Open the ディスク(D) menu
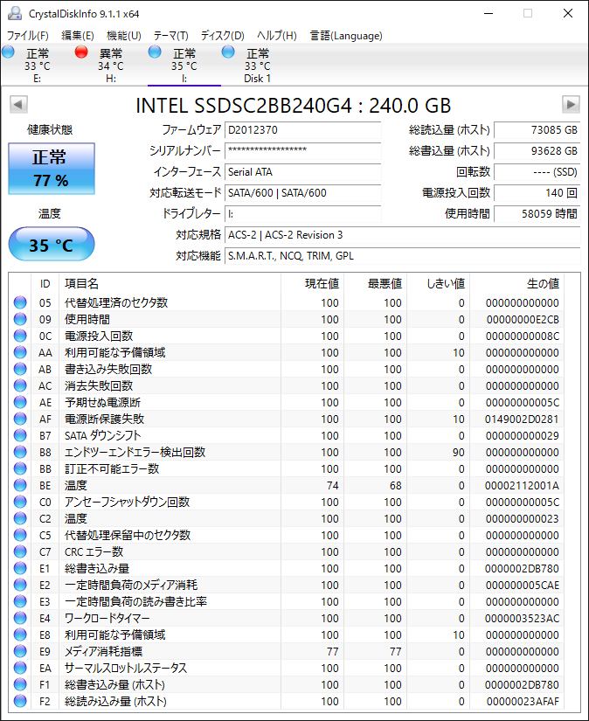This screenshot has width=589, height=721. (x=222, y=35)
